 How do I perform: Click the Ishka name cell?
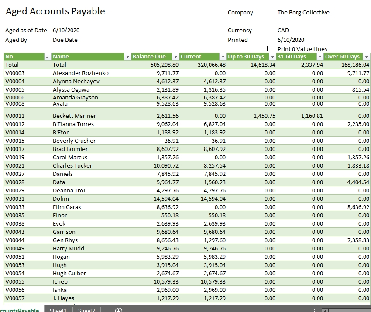pos(60,290)
